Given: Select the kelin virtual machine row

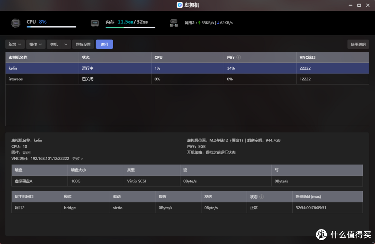Looking at the screenshot, I should pyautogui.click(x=42, y=68).
